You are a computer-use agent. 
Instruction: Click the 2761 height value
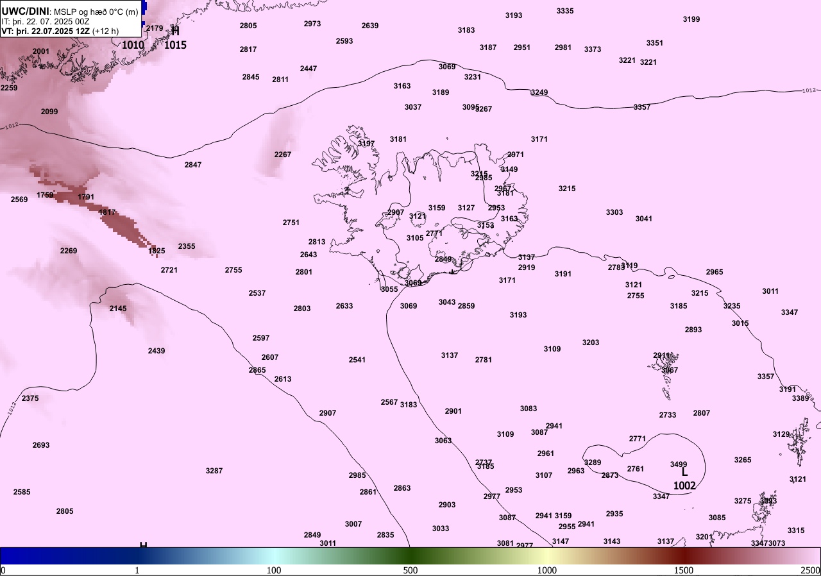(x=636, y=469)
